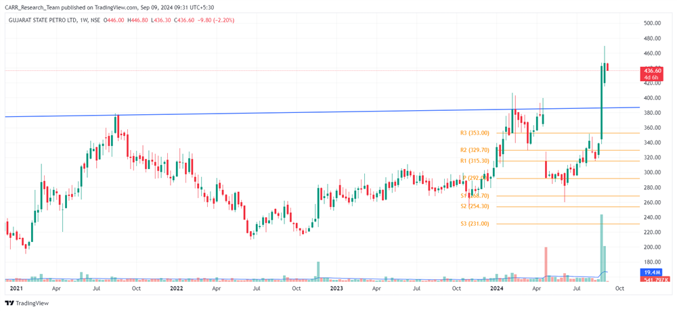Click the 340.00 price axis label

point(653,143)
